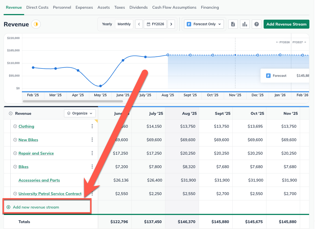Click the Add Revenue Stream button
This screenshot has width=315, height=229.
[x=286, y=24]
